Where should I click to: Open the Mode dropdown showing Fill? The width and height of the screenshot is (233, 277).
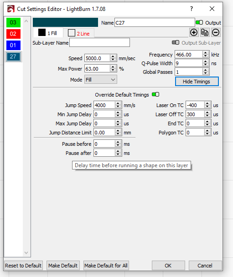click(101, 80)
